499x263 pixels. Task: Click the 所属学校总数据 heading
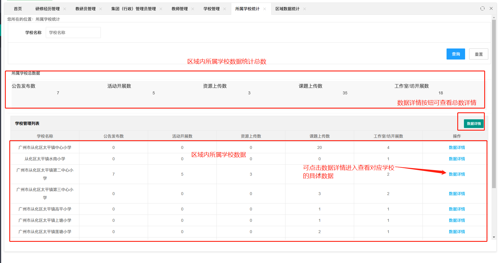coord(26,73)
